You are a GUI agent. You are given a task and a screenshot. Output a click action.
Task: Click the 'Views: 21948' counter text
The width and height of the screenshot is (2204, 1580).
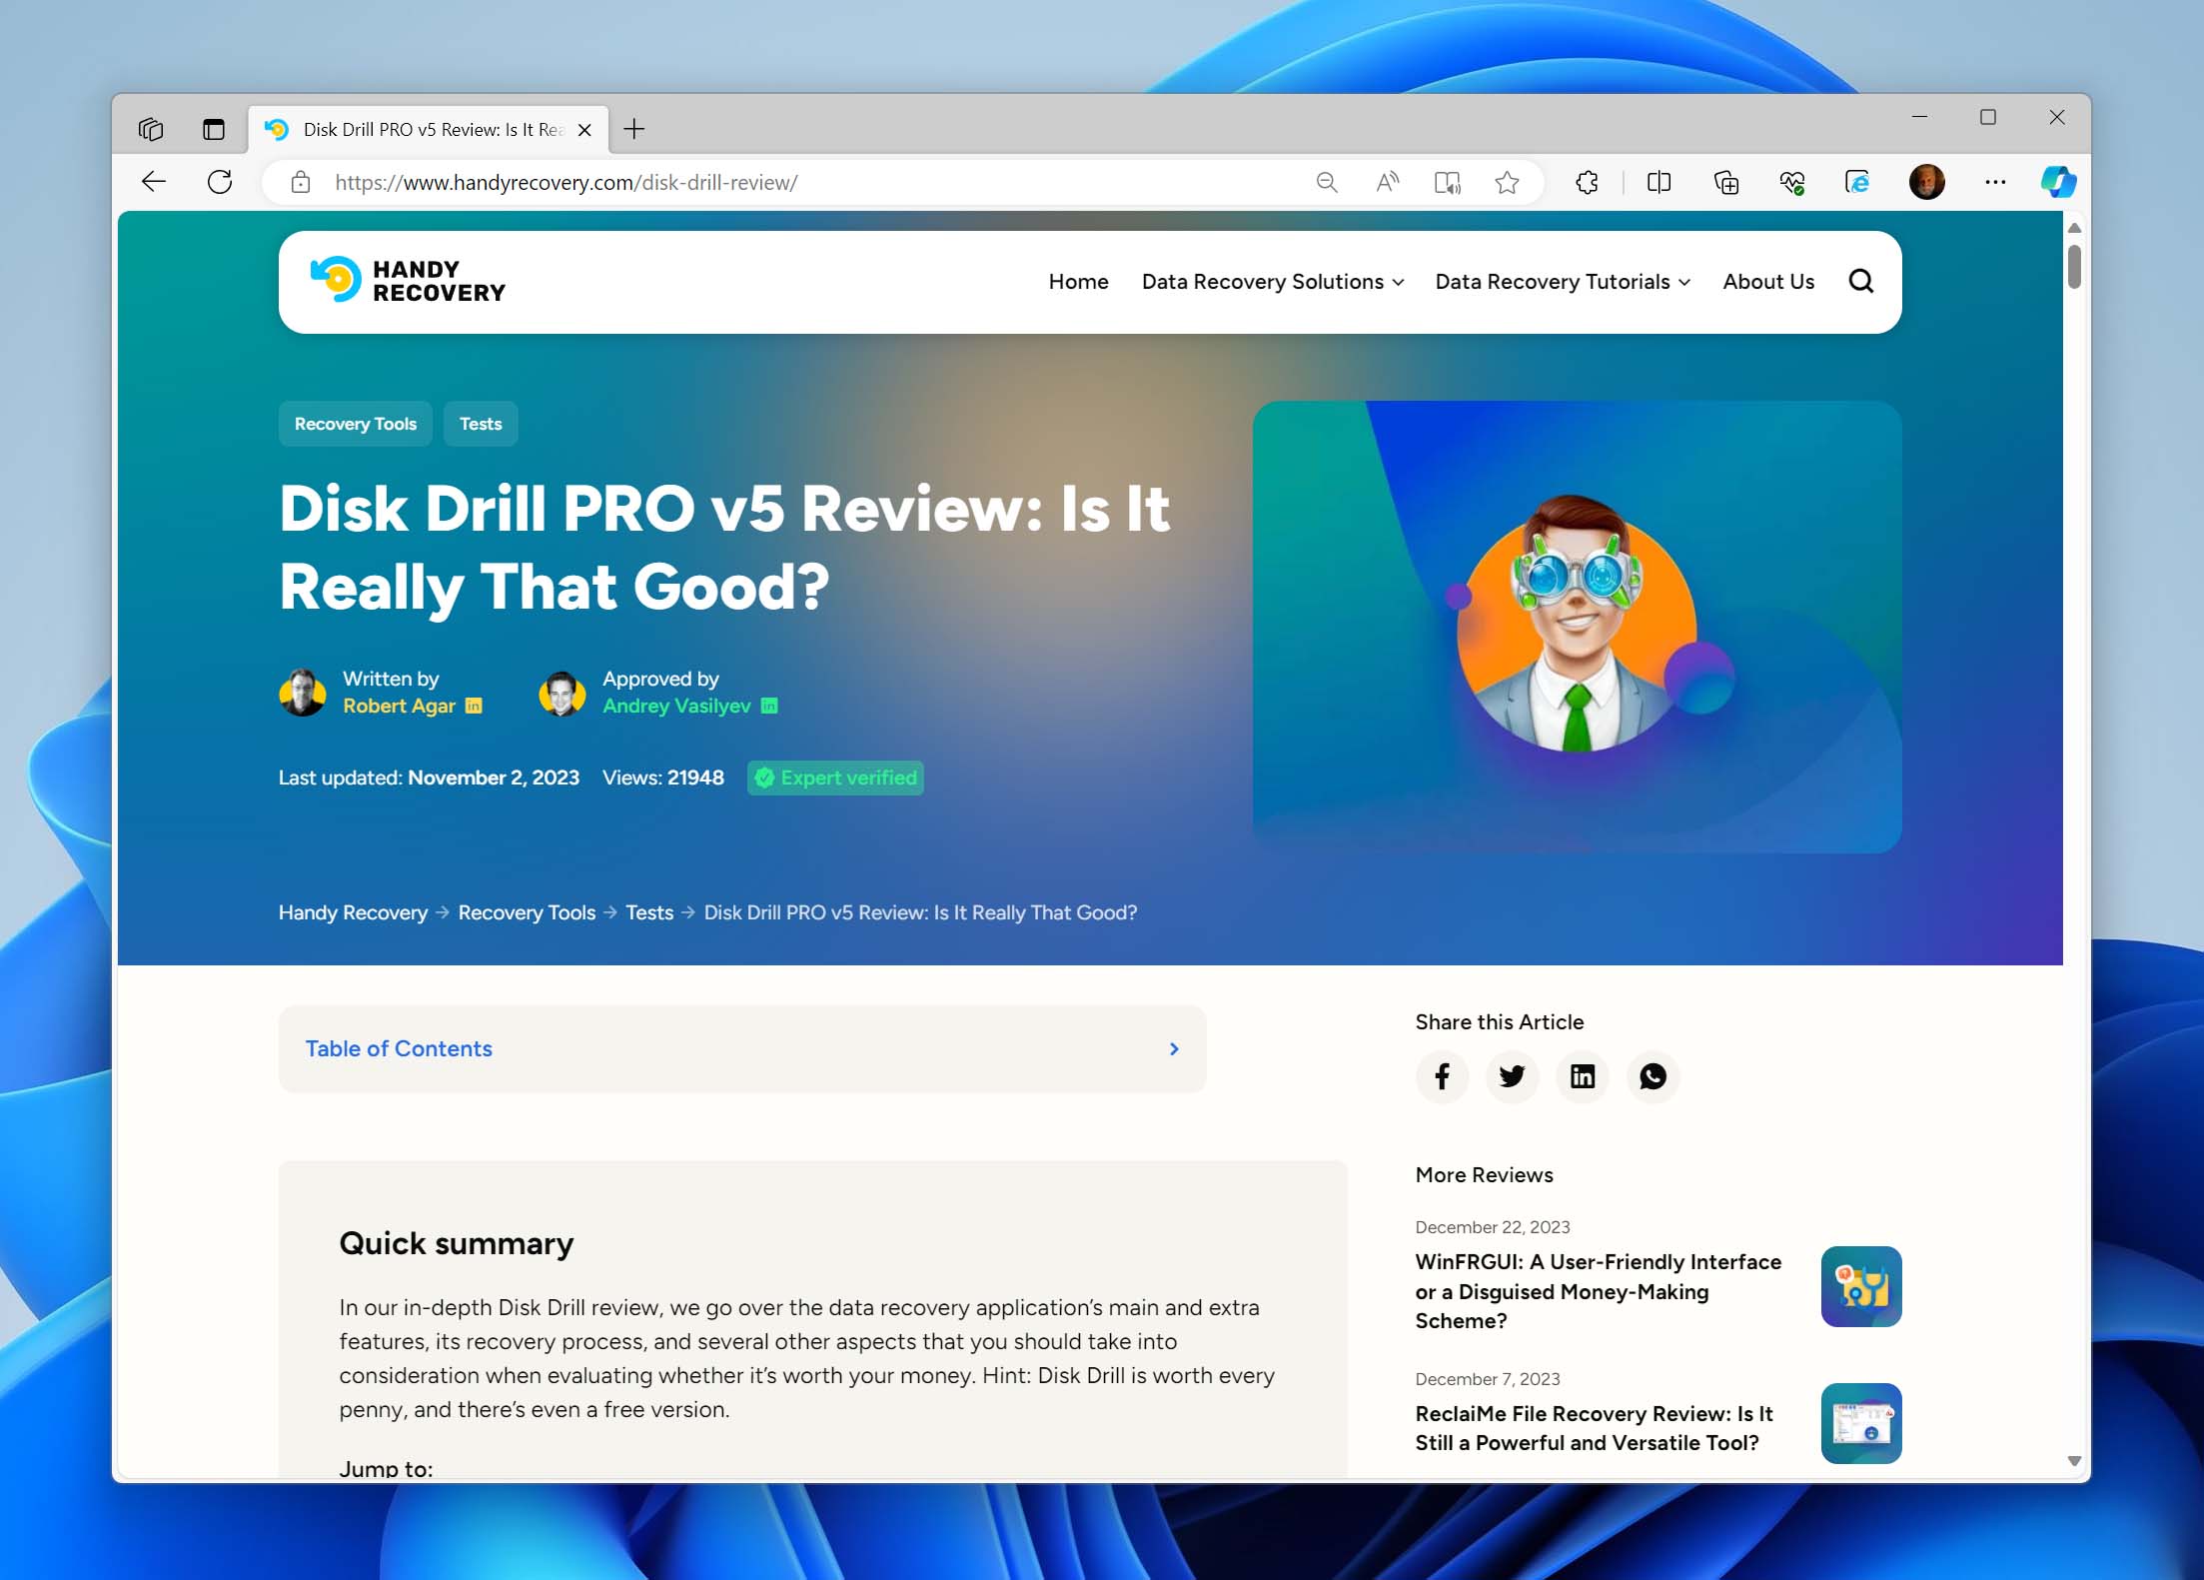662,778
